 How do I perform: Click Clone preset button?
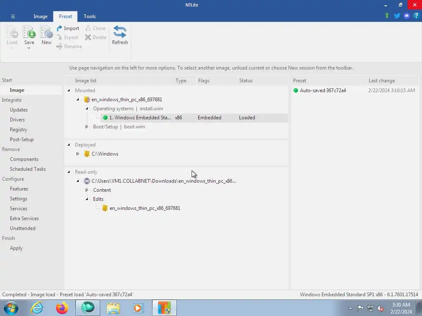[95, 28]
